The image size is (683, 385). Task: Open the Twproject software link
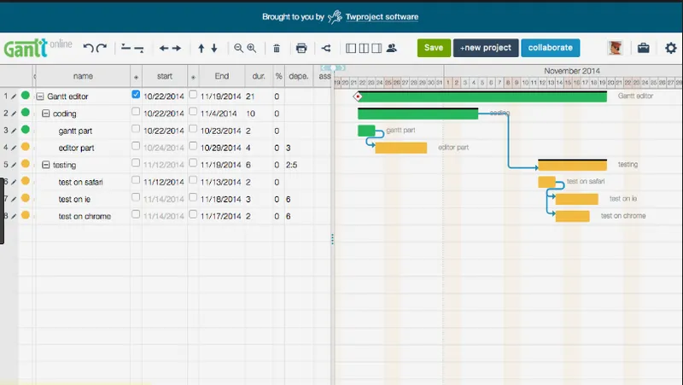pos(382,17)
